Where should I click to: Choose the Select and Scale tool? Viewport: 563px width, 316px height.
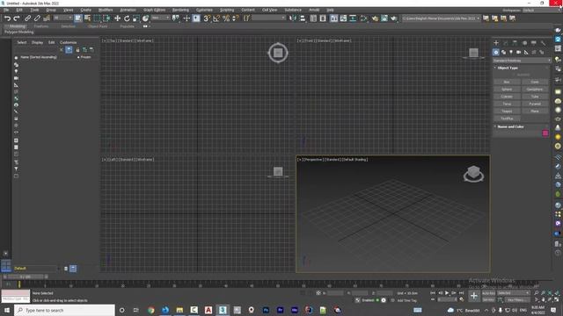[x=136, y=18]
